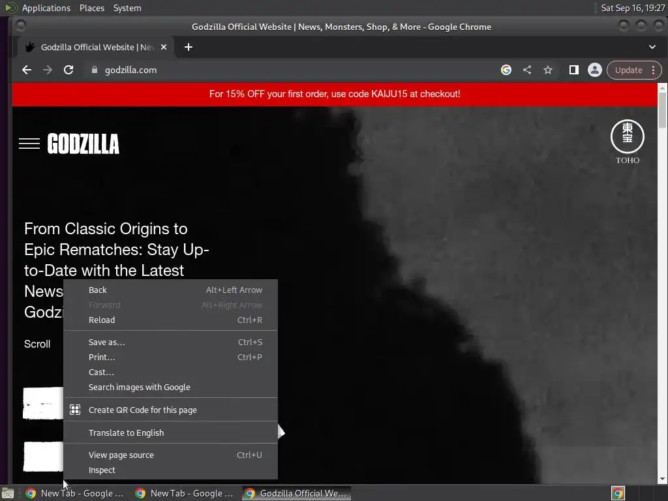Image resolution: width=668 pixels, height=501 pixels.
Task: Open the Places menu
Action: pyautogui.click(x=91, y=8)
